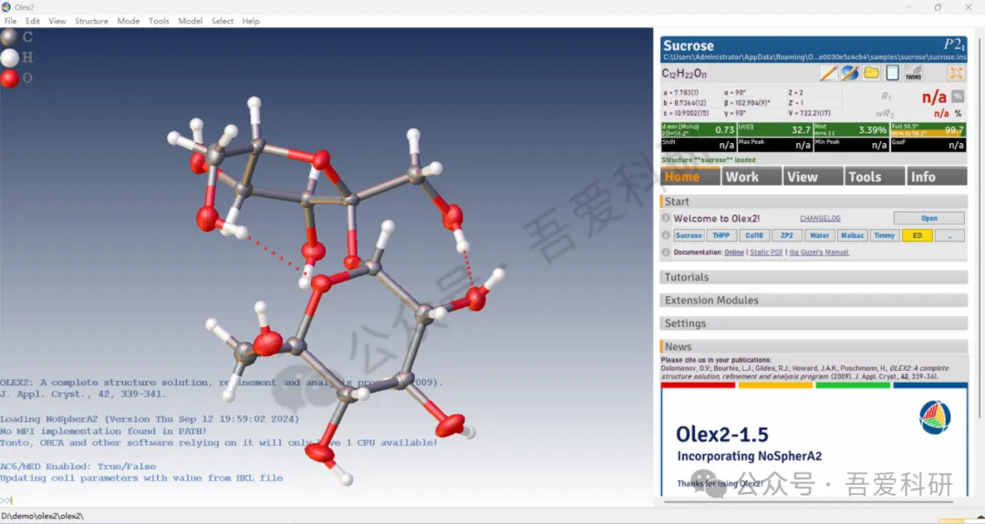Viewport: 985px width, 524px height.
Task: Click the GooF n/a indicator
Action: tap(928, 145)
